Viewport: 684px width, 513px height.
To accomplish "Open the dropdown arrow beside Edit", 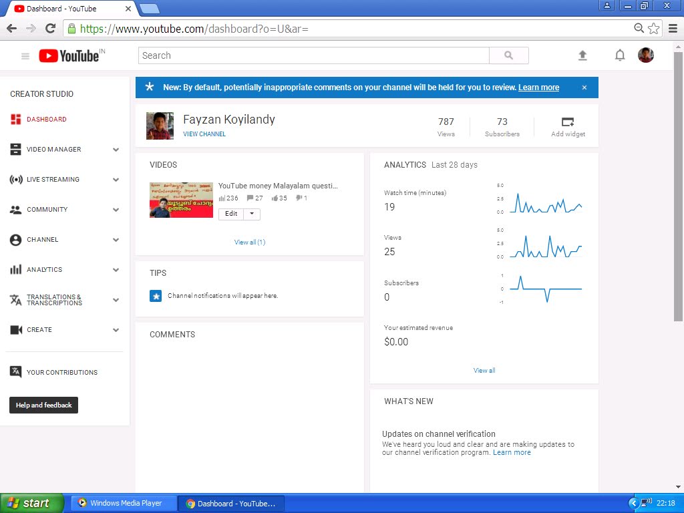I will tap(252, 214).
